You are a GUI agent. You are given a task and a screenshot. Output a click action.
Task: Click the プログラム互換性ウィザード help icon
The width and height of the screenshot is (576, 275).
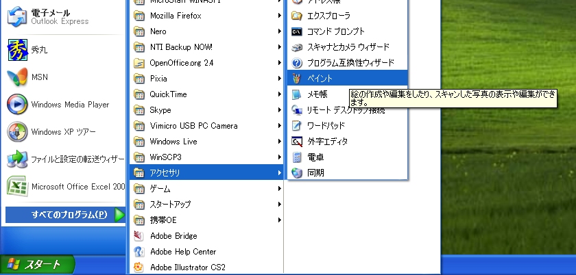297,63
